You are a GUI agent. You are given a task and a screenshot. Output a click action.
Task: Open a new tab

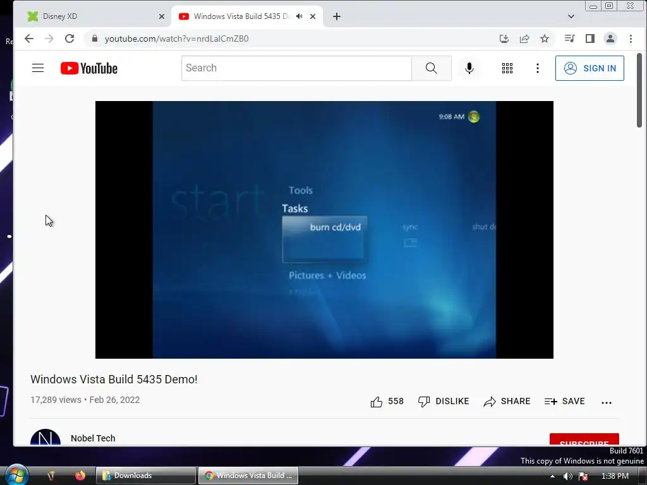337,16
